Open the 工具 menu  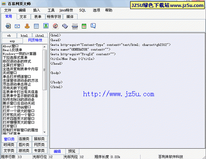click(x=51, y=10)
